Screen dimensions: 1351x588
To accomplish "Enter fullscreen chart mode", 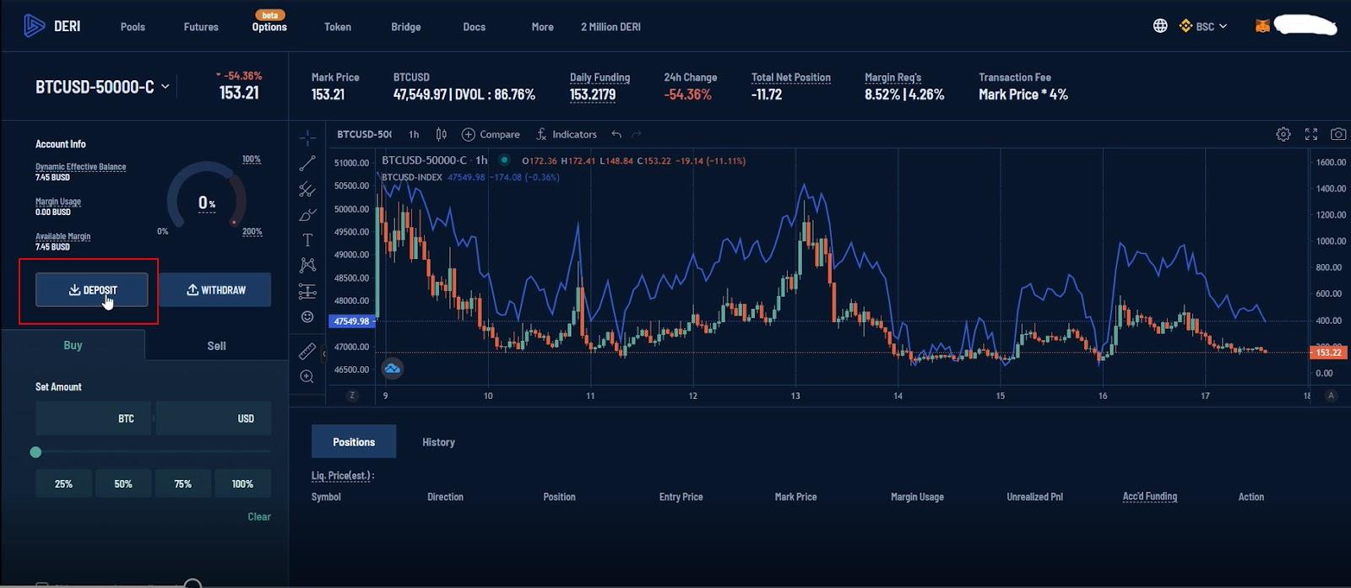I will (1311, 134).
